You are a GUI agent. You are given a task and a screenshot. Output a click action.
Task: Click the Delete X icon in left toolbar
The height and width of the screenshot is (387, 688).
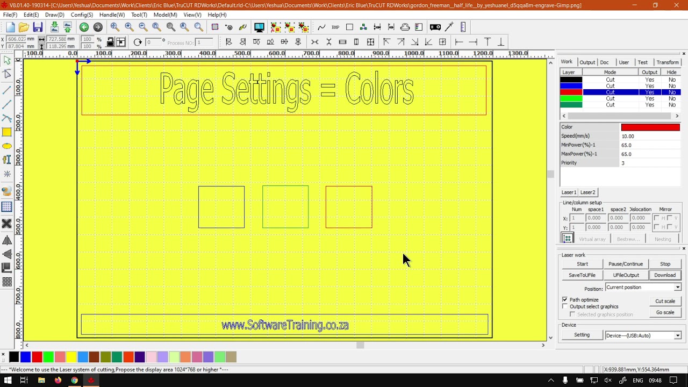7,224
